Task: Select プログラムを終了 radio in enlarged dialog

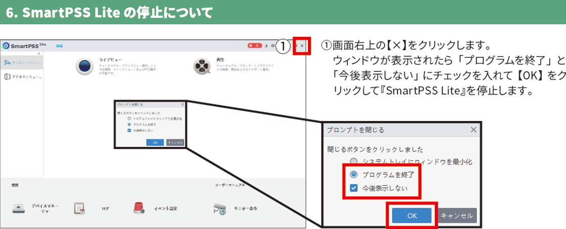Action: point(354,175)
